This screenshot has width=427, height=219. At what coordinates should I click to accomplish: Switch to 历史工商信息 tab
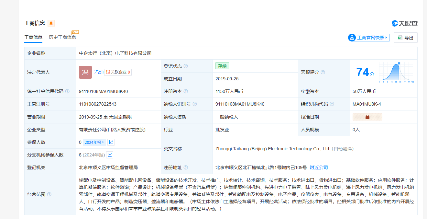(62, 37)
